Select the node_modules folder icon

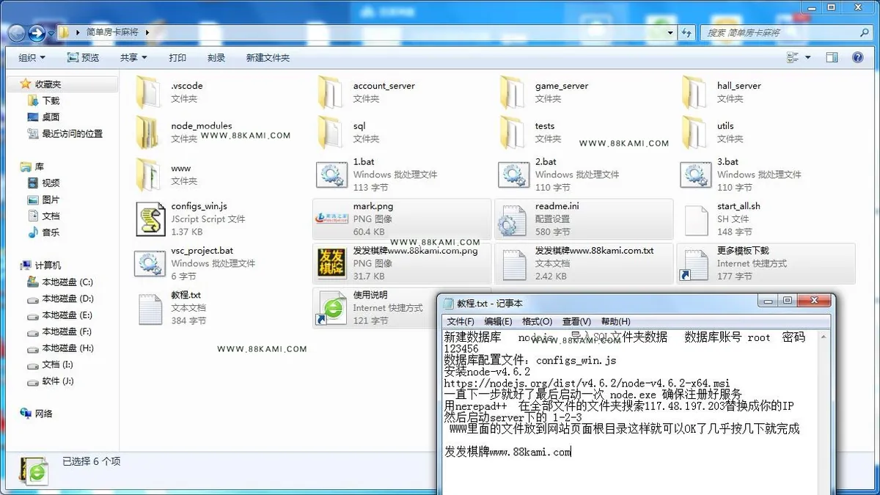click(149, 132)
